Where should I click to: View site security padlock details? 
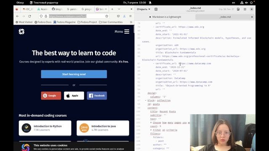[46, 16]
